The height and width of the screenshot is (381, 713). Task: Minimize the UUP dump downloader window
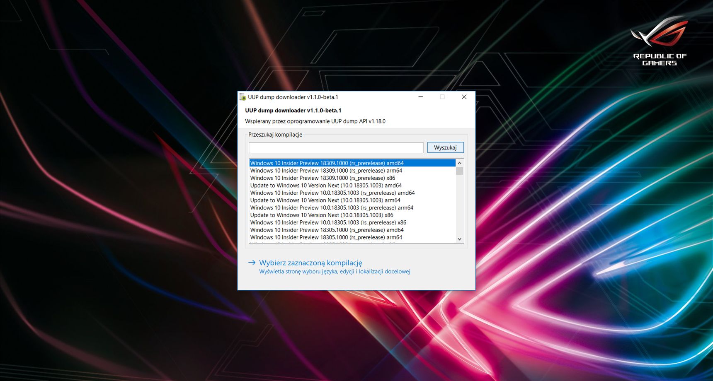click(421, 97)
